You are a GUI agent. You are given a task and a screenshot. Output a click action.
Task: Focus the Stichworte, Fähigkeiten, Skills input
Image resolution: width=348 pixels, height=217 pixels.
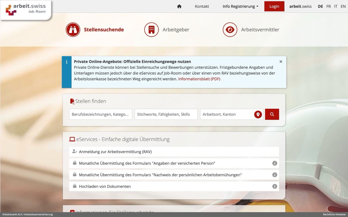coord(166,114)
